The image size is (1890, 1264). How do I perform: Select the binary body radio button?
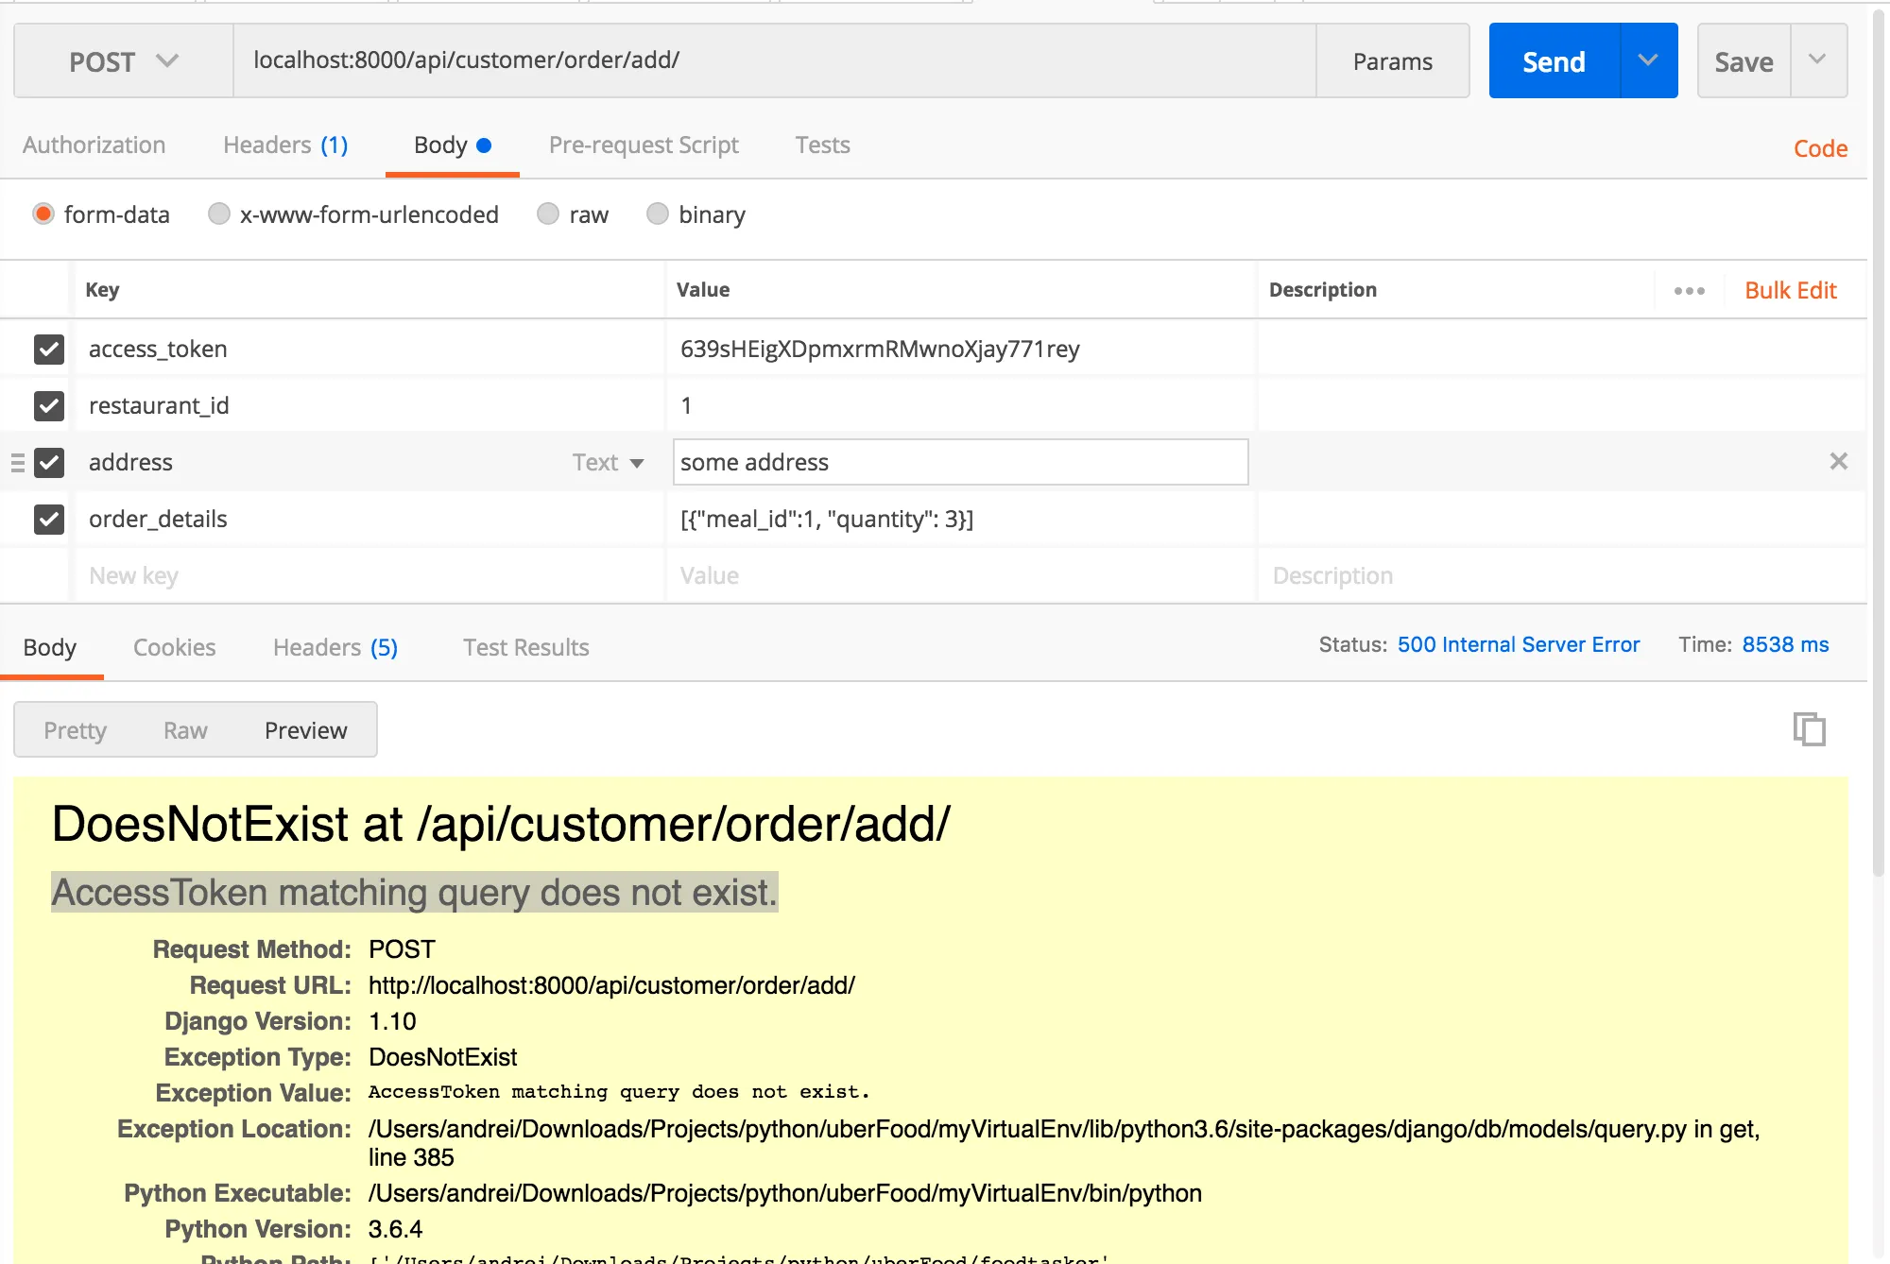click(658, 214)
